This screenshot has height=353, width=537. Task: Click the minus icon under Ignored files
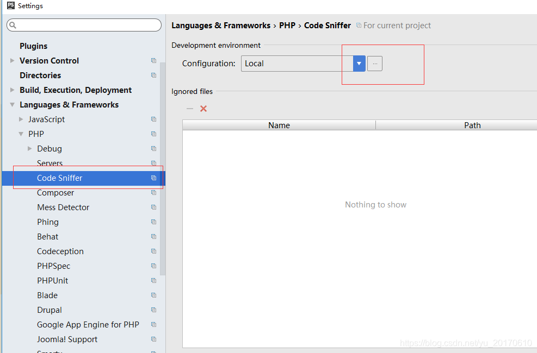point(189,108)
